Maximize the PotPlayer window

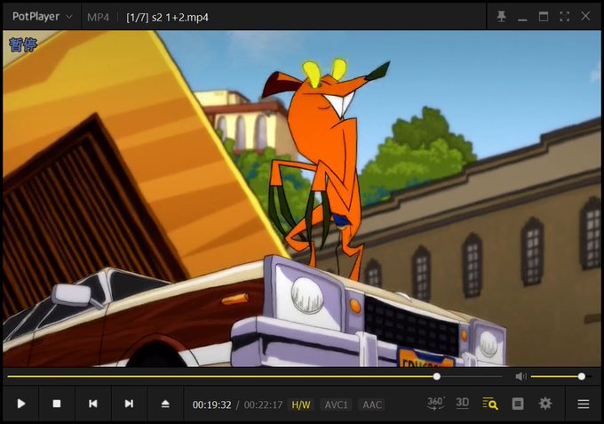tap(543, 16)
